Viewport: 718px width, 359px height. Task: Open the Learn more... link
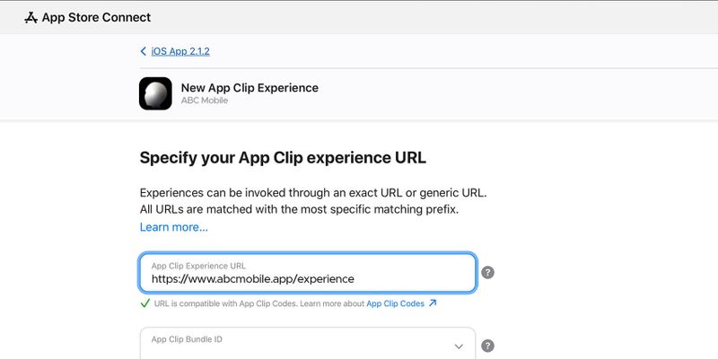tap(174, 227)
